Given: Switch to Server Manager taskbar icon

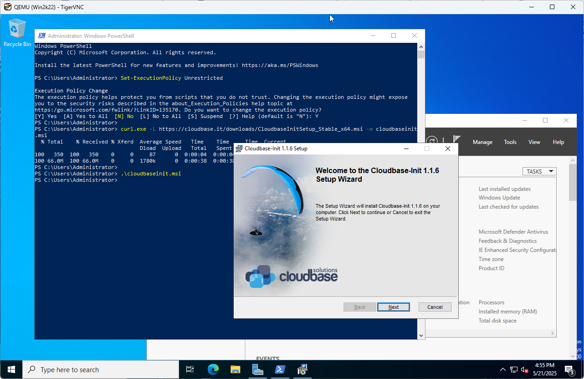Looking at the screenshot, I should click(257, 369).
